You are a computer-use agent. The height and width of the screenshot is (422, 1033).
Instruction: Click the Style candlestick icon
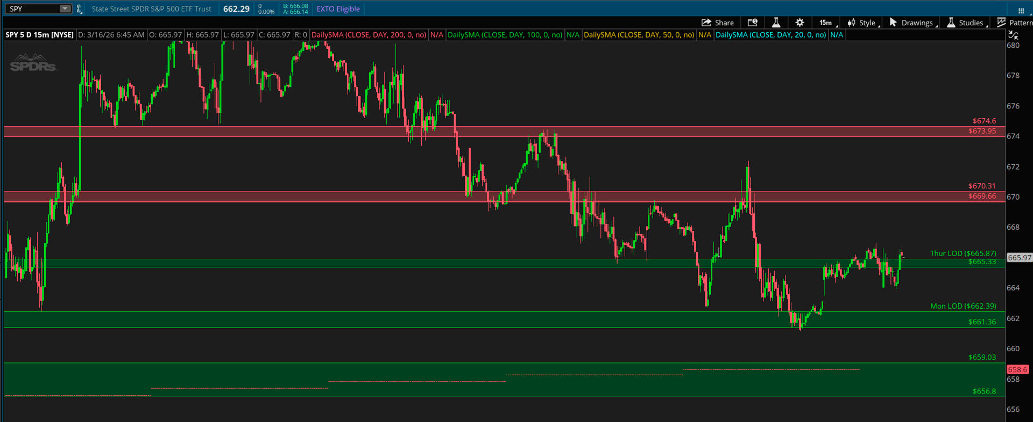(x=851, y=23)
